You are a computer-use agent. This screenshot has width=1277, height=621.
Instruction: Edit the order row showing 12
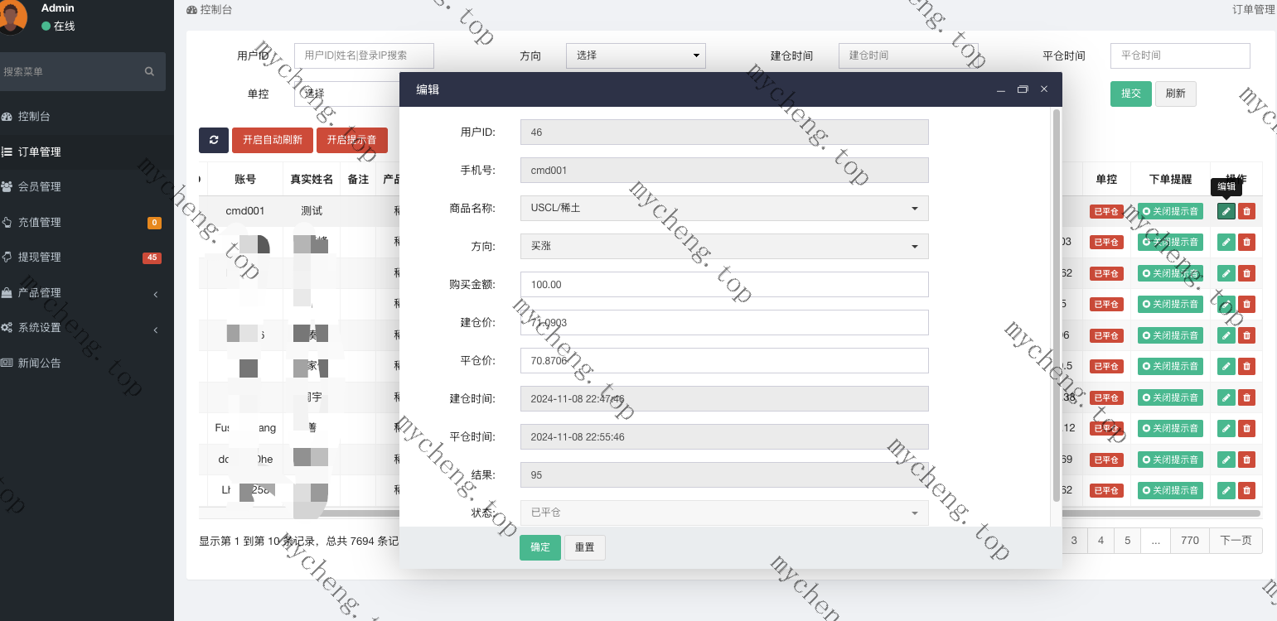tap(1226, 428)
